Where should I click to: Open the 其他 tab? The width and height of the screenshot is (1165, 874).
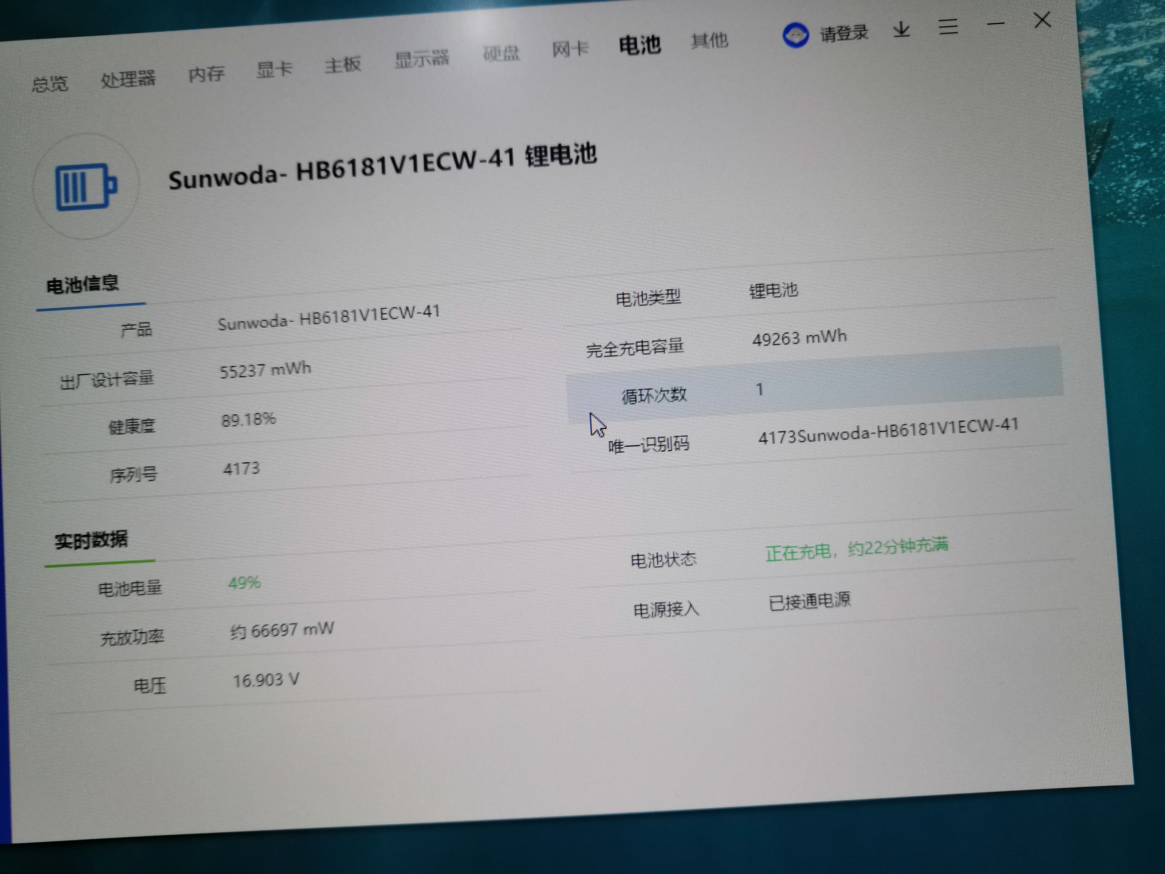709,40
